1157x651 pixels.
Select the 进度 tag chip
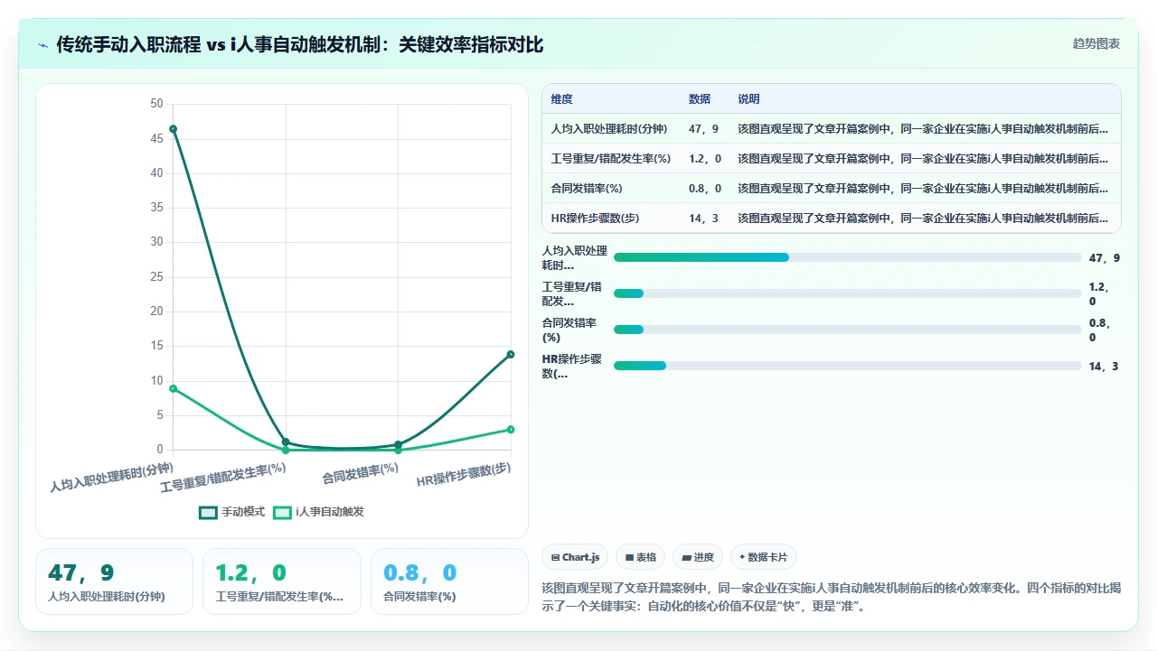pos(698,557)
